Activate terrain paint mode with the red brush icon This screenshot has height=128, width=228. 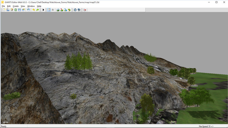click(x=62, y=10)
